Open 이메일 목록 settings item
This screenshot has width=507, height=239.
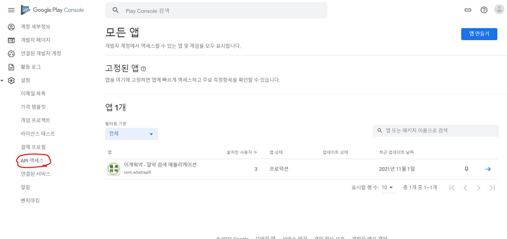click(x=33, y=93)
